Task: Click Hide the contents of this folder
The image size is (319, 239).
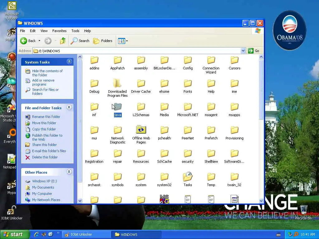Action: click(47, 73)
